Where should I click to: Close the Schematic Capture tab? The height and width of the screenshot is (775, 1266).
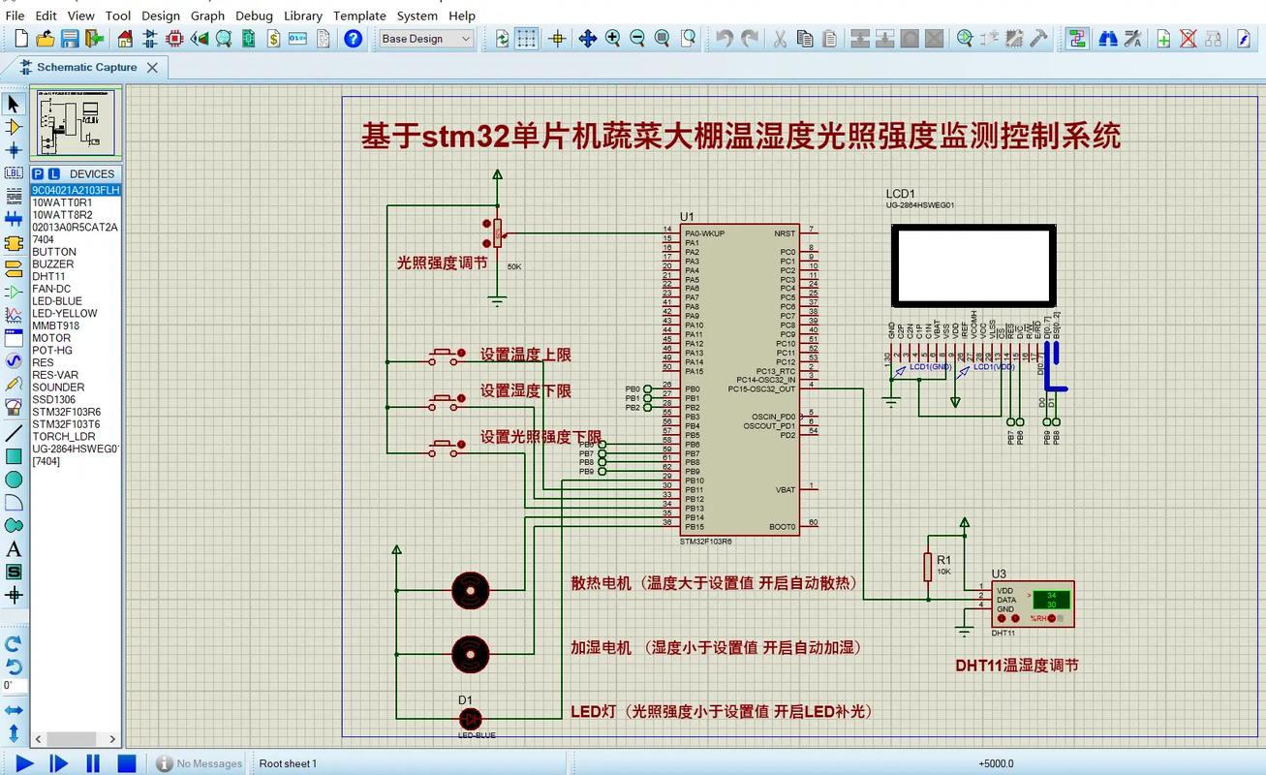point(152,68)
